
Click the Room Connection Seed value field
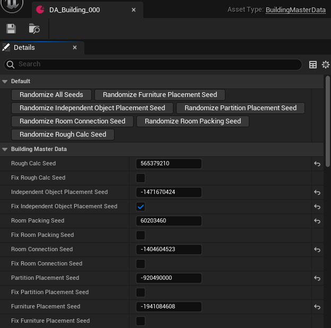169,250
